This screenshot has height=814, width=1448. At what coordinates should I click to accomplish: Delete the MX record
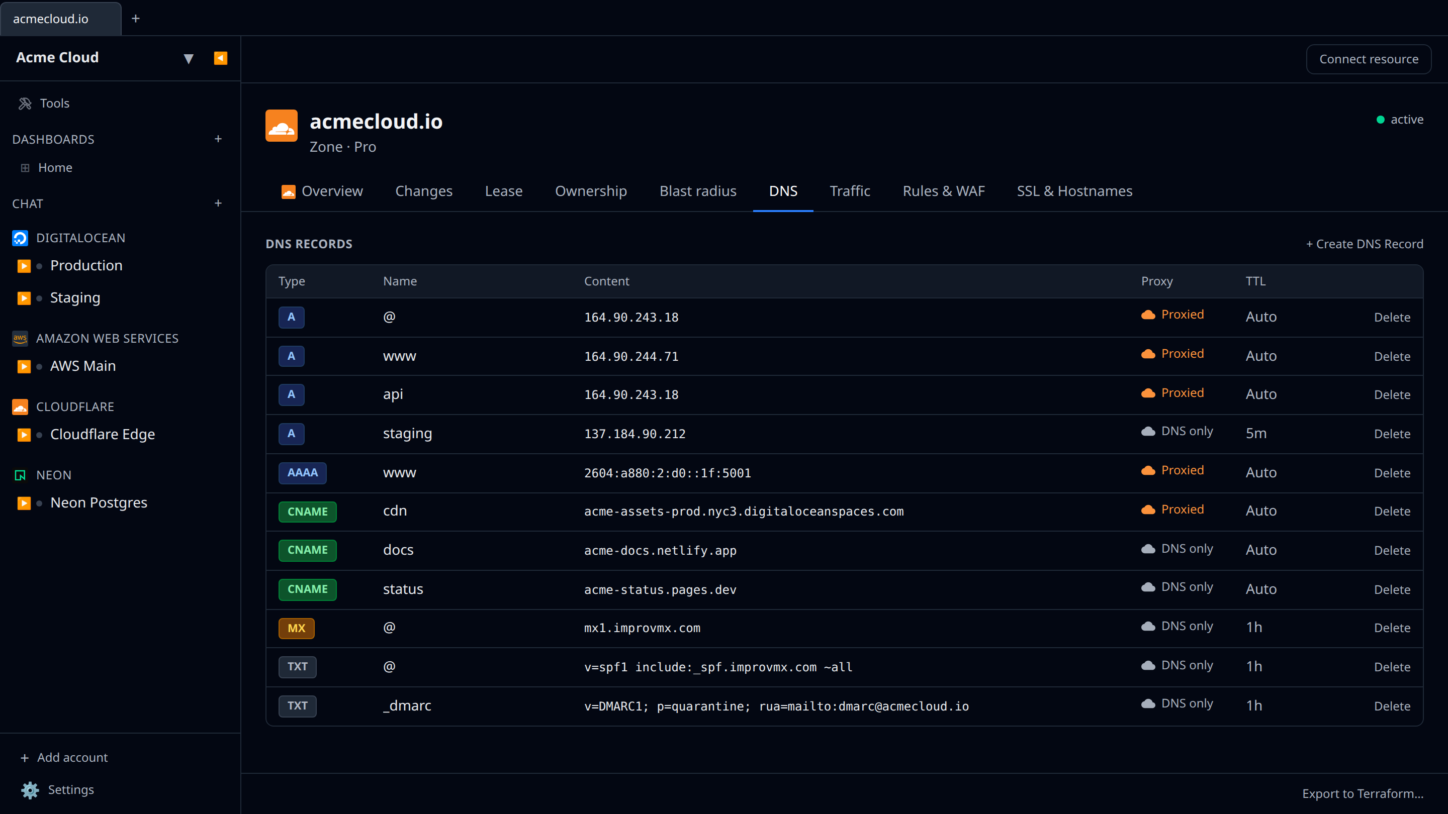[x=1392, y=628]
